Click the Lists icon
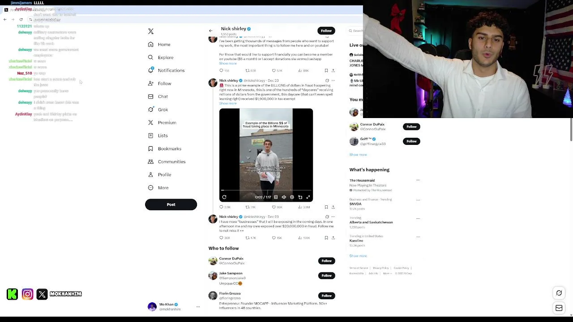The image size is (573, 322). point(151,136)
